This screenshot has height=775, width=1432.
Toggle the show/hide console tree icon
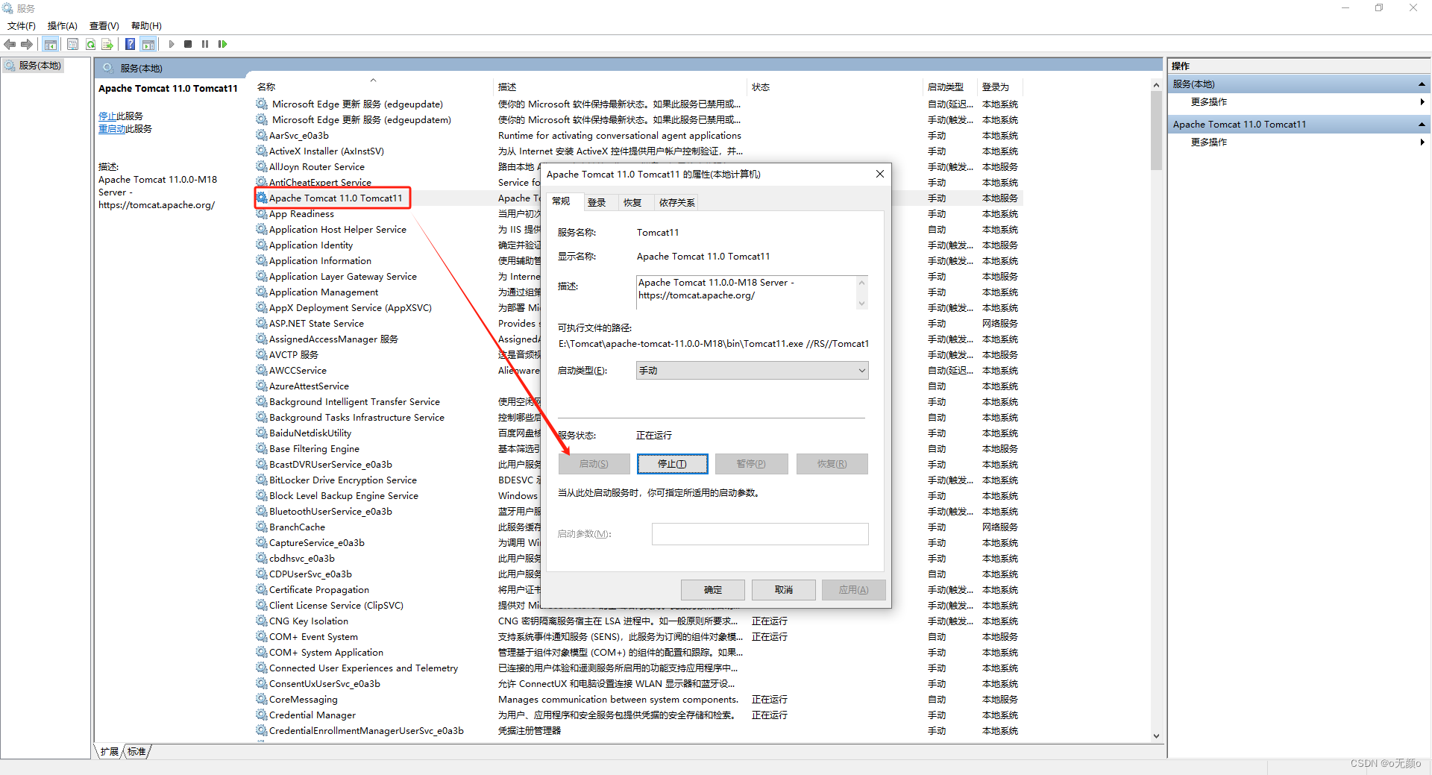pos(50,44)
